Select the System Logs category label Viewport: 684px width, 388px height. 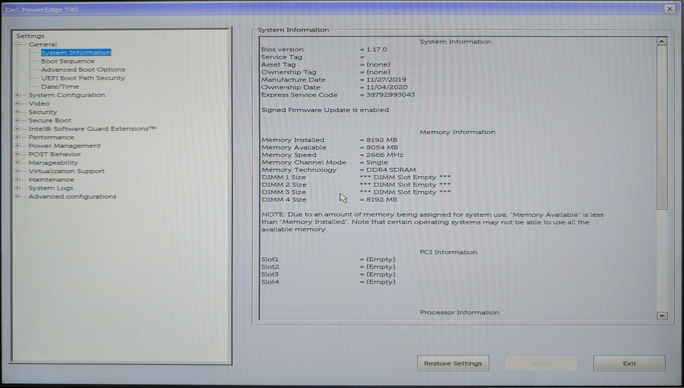51,188
